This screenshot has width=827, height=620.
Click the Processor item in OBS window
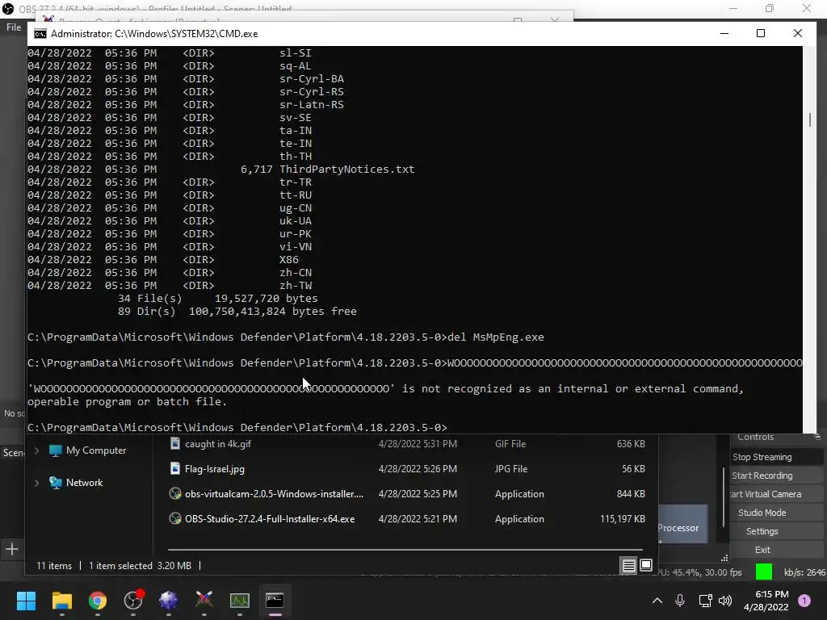point(682,525)
